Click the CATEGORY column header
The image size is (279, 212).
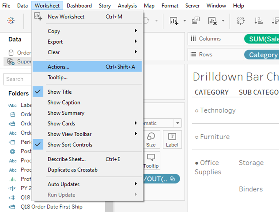(x=212, y=92)
